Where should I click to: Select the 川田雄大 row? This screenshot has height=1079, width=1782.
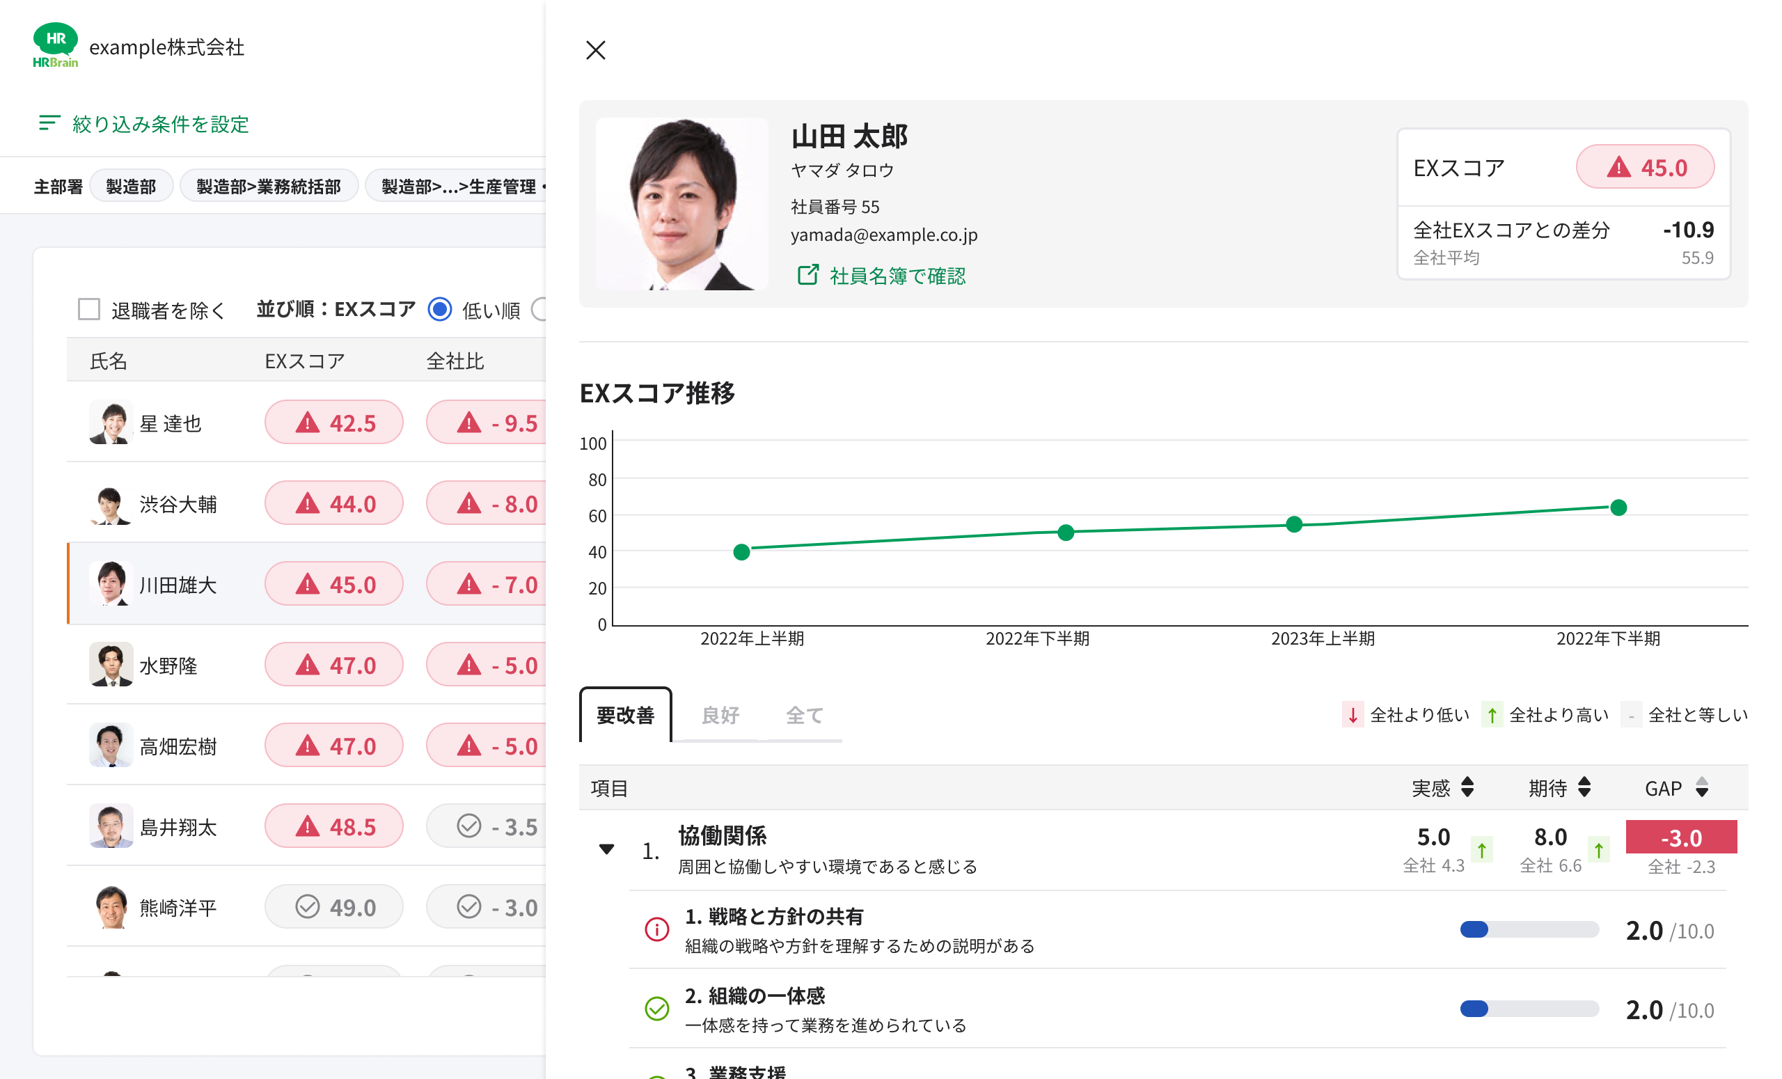coord(306,583)
